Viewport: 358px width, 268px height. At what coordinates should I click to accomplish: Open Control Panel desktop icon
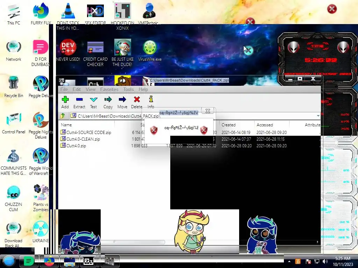click(14, 123)
